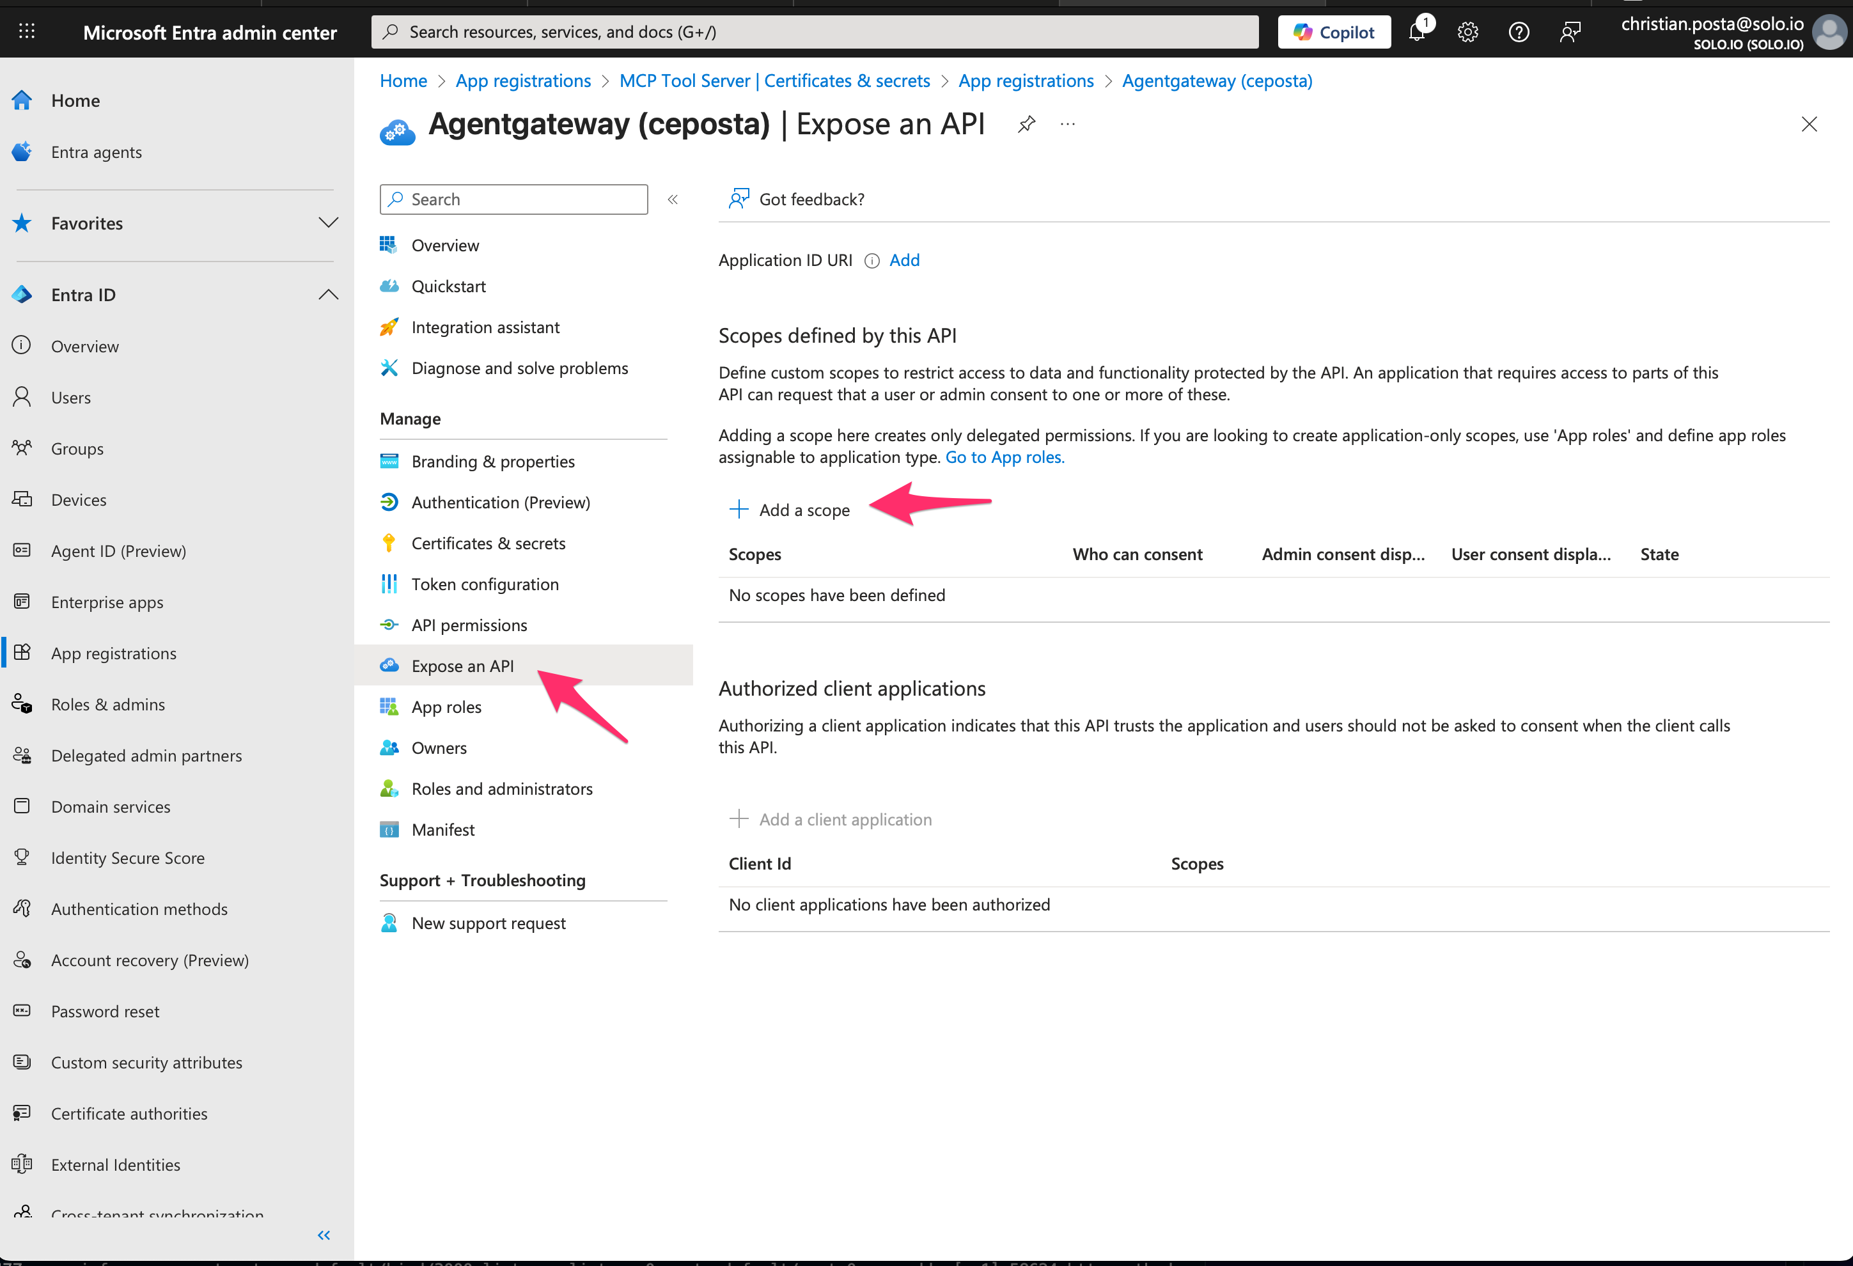
Task: Select Certificates & secrets in Manage menu
Action: [489, 543]
